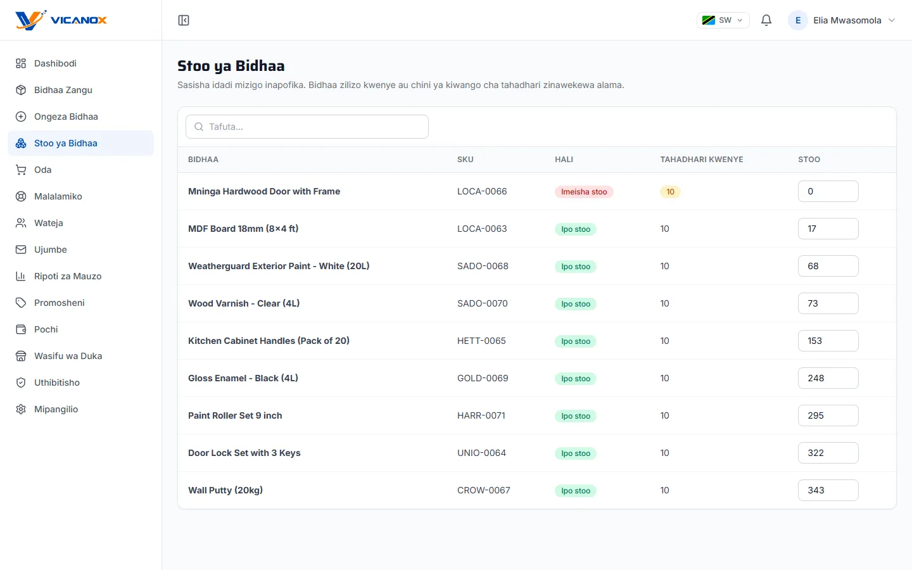912x570 pixels.
Task: Click the Paint Roller Set 9 inch name
Action: coord(235,415)
